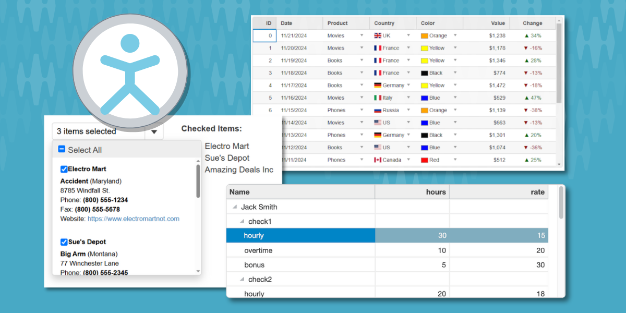Click the Color column header
Screen dimensions: 626x313
click(x=440, y=23)
